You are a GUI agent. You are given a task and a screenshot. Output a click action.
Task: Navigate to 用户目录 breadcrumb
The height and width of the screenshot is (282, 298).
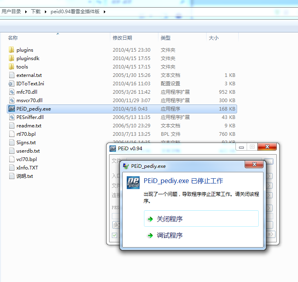pos(11,12)
